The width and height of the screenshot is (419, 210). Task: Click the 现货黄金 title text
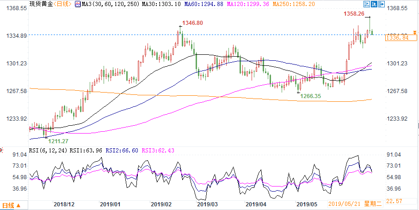pos(41,4)
